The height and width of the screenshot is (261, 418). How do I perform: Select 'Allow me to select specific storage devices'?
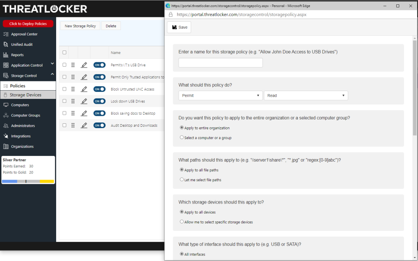(x=182, y=222)
